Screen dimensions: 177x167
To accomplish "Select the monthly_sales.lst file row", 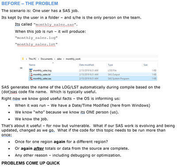I will pos(92,75).
